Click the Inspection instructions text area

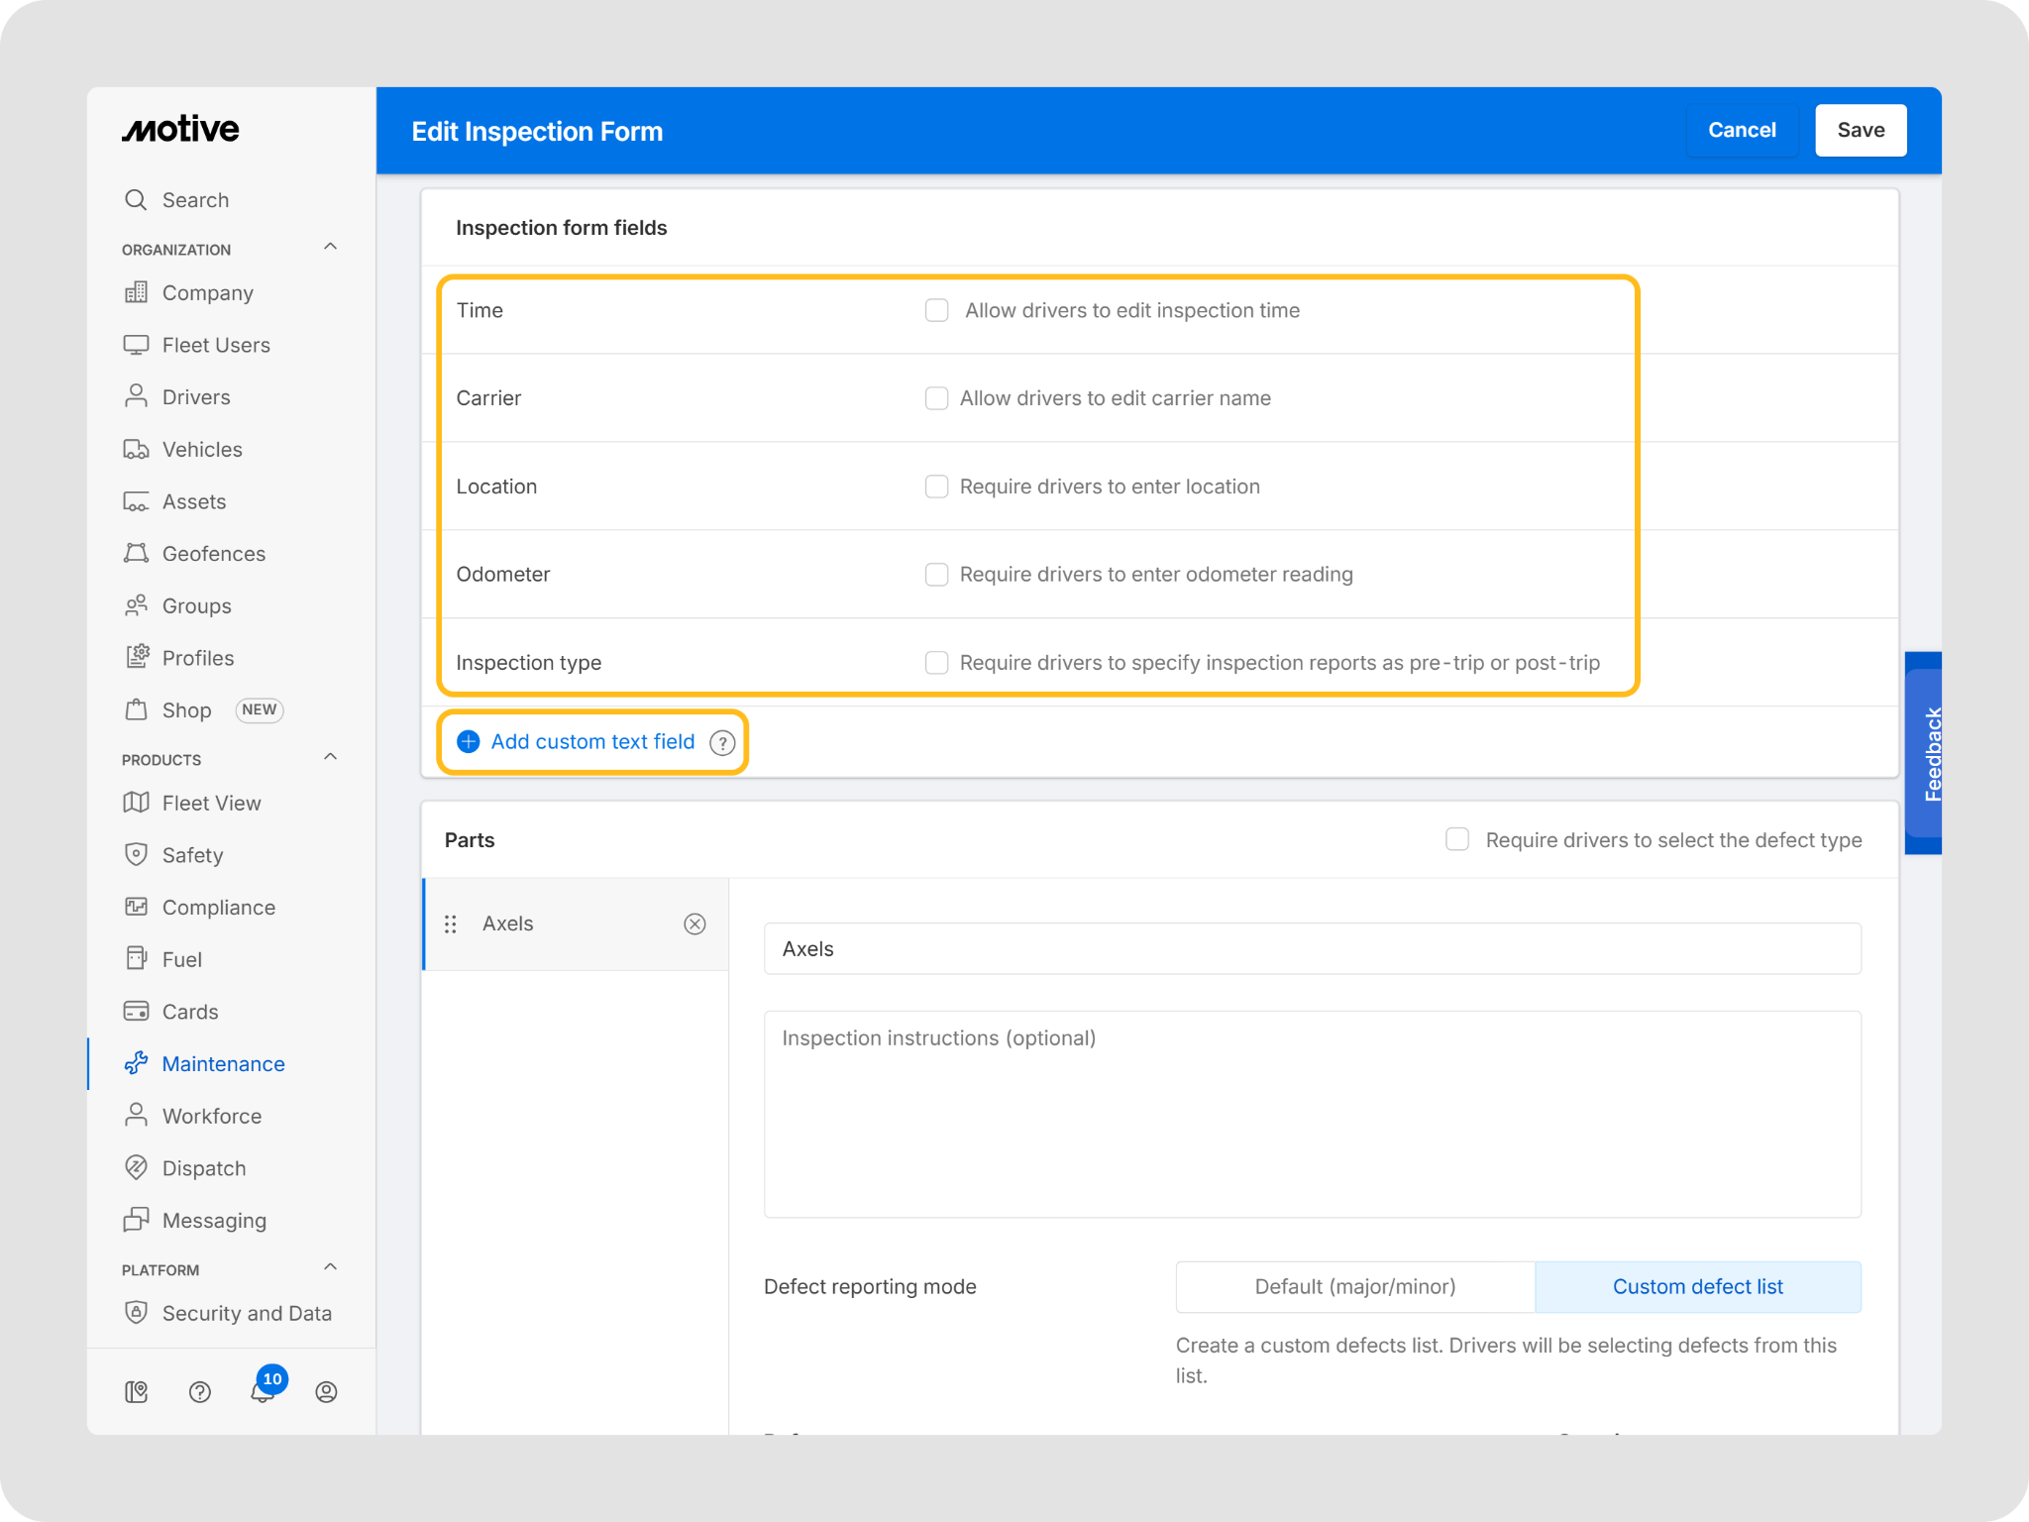[x=1312, y=1114]
